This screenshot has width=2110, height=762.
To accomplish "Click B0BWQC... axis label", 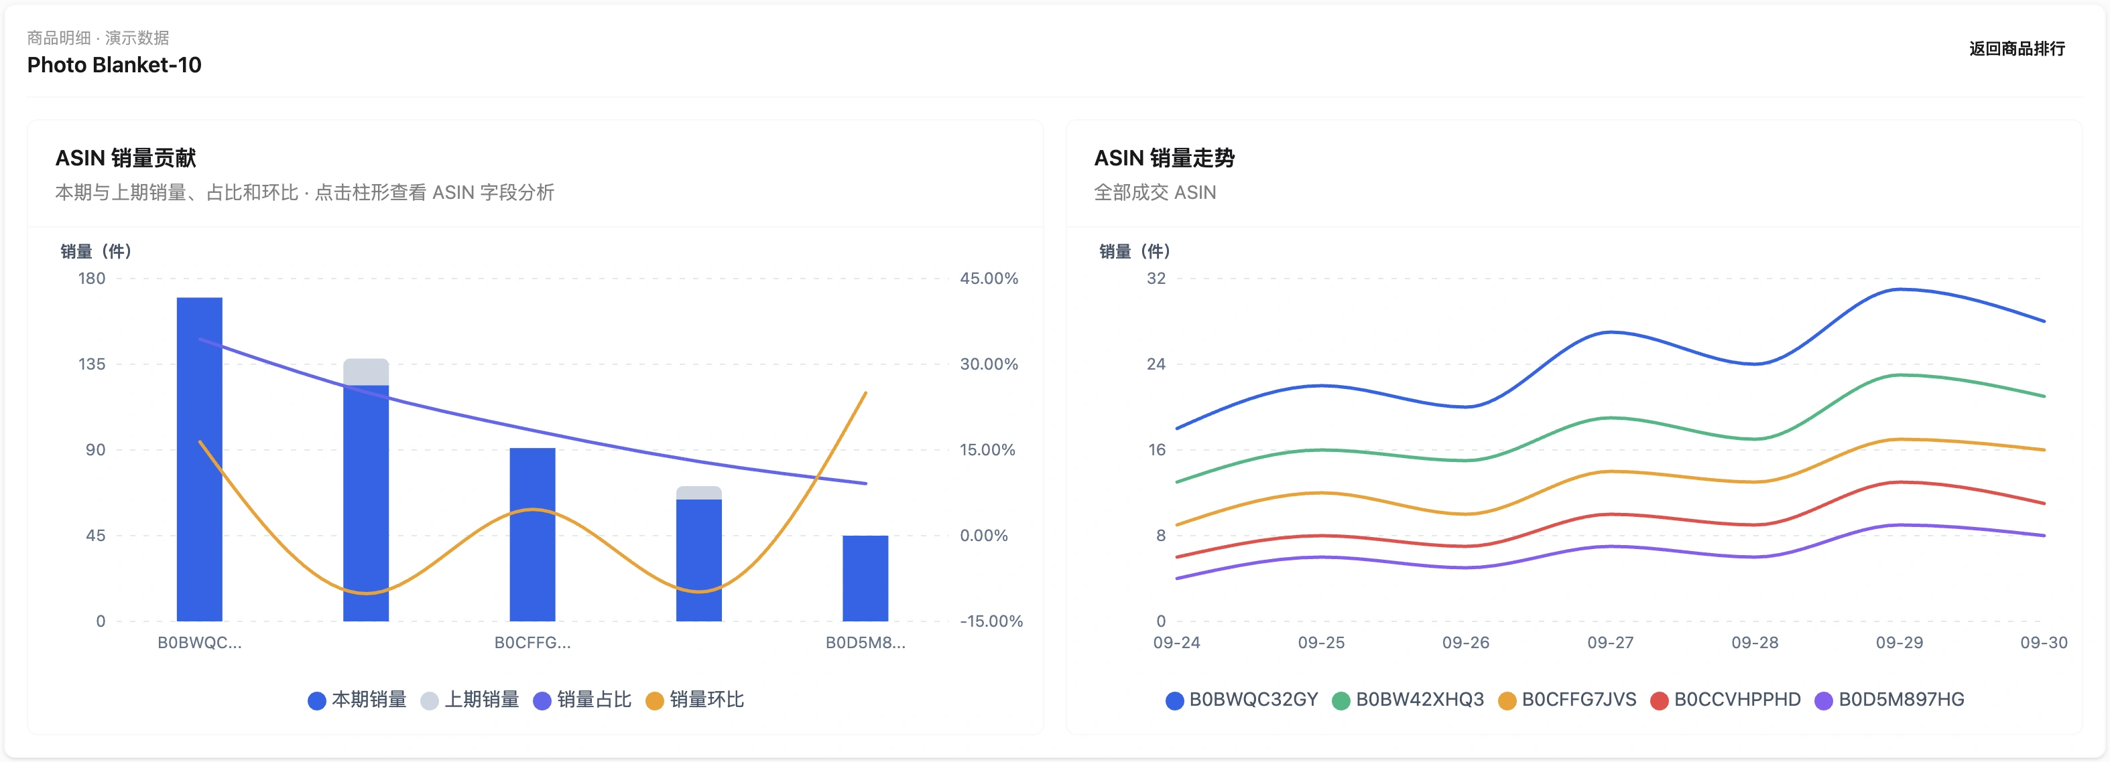I will click(x=200, y=643).
